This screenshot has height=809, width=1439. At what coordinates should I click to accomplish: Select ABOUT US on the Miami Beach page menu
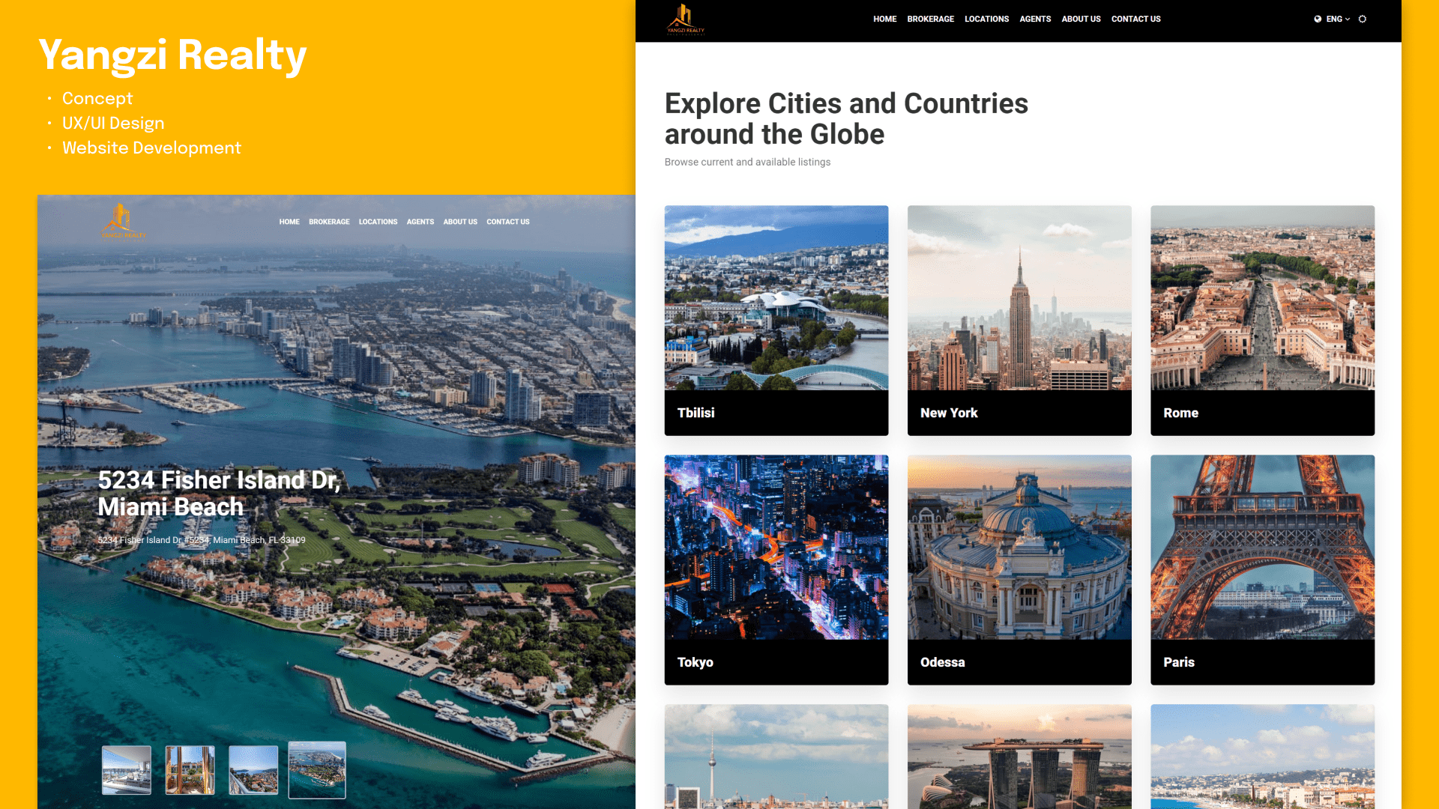tap(460, 222)
